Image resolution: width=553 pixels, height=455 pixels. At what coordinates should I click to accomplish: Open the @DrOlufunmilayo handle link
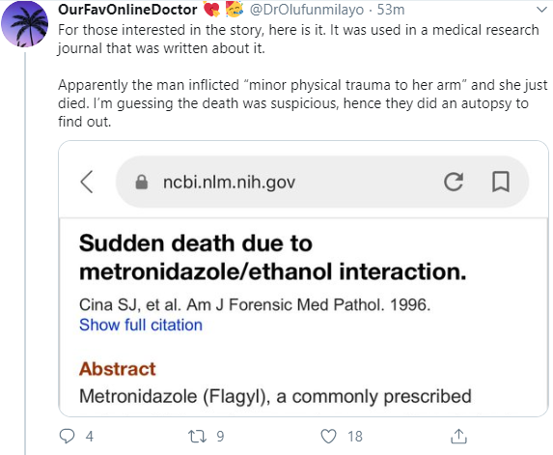tap(307, 10)
